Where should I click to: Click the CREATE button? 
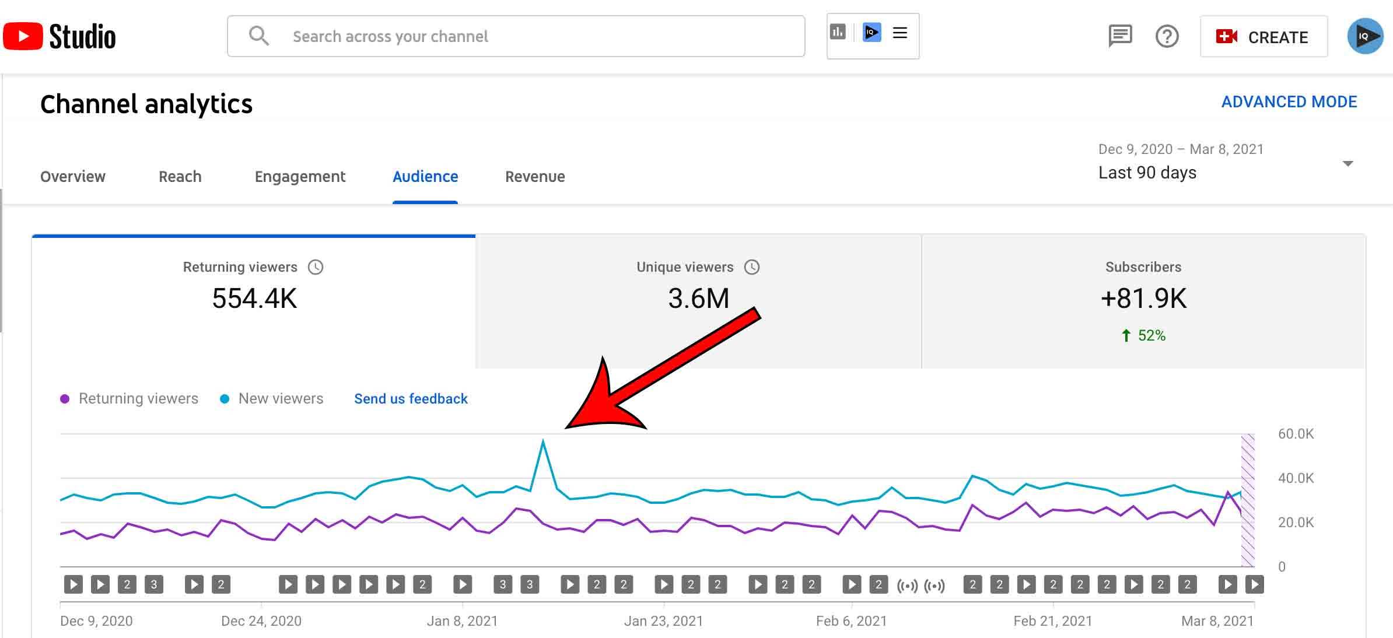point(1263,37)
